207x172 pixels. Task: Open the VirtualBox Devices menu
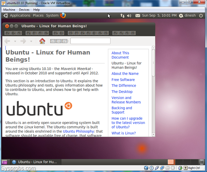[x=24, y=10]
